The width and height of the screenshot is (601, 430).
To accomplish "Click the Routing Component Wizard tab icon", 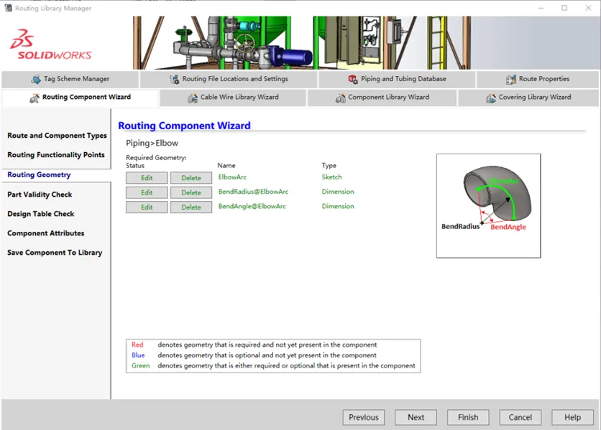I will (x=35, y=98).
